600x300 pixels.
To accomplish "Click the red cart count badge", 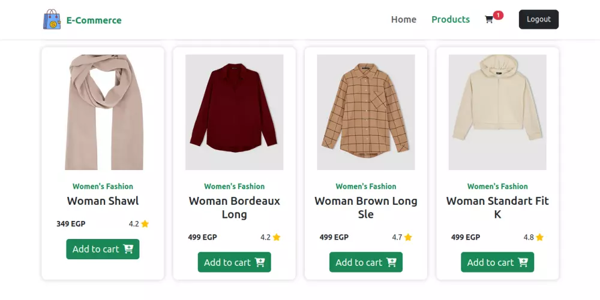I will (498, 15).
